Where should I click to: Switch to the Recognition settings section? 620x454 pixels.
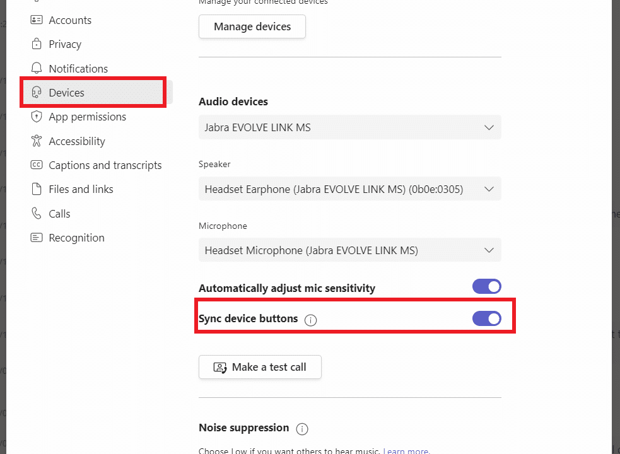[x=67, y=237]
